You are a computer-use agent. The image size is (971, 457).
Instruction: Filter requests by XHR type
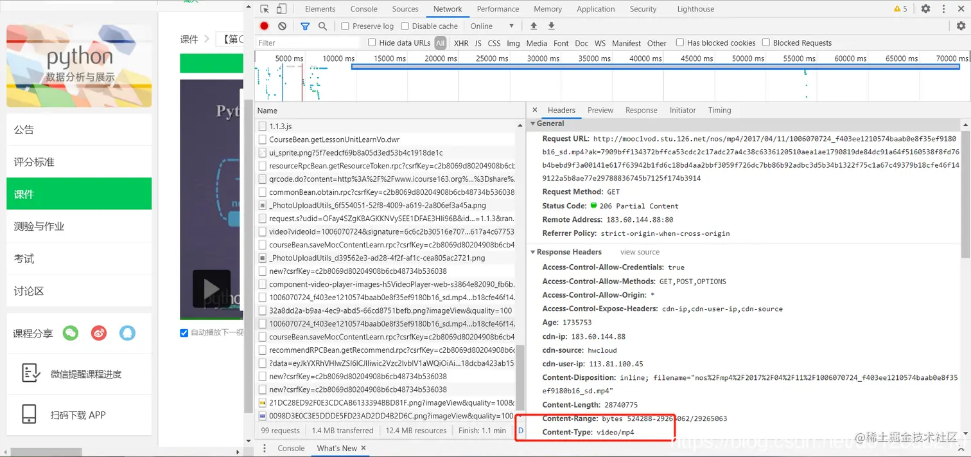click(x=461, y=43)
